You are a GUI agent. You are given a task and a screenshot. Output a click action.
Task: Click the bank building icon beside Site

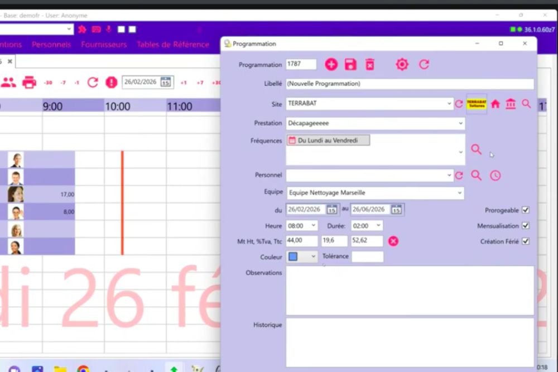tap(511, 104)
